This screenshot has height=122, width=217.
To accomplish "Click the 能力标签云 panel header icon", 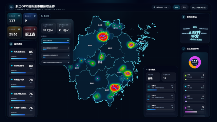I will click(183, 17).
